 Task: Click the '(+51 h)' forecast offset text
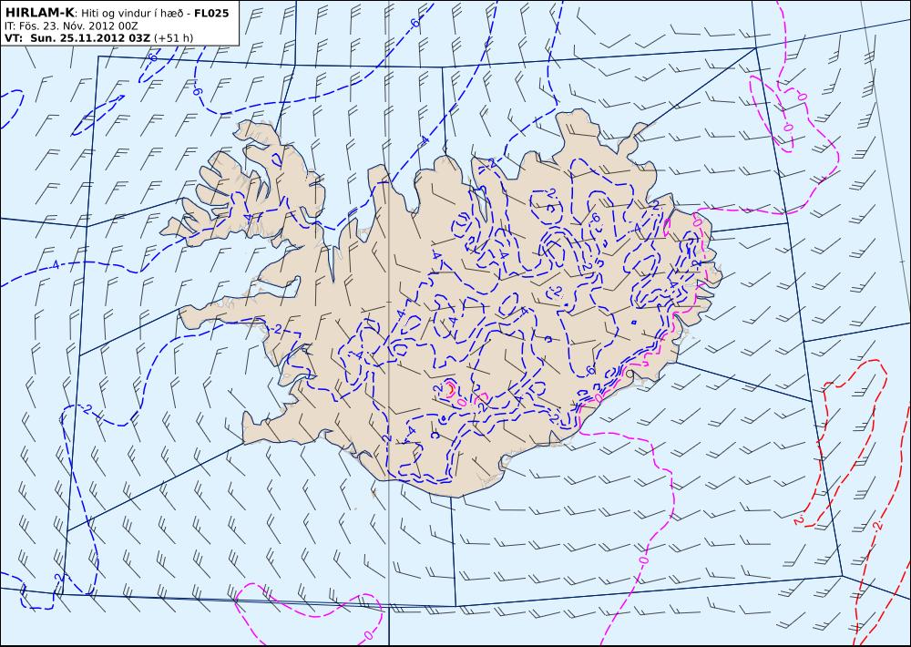174,38
